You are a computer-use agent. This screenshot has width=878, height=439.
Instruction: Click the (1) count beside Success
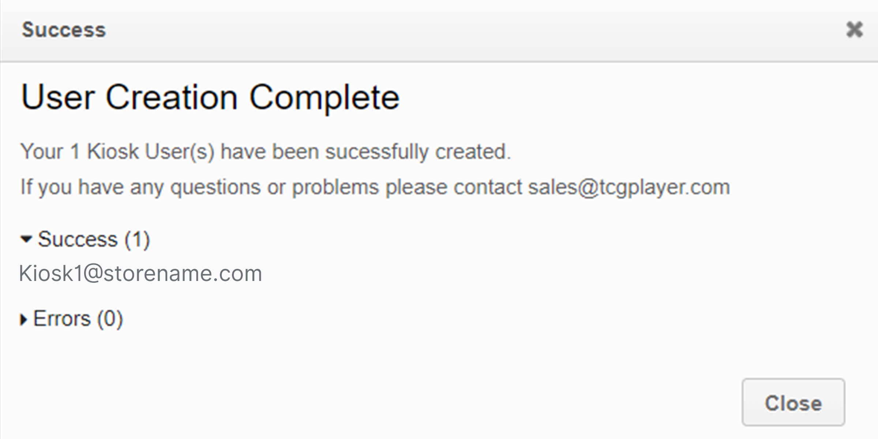(x=137, y=240)
